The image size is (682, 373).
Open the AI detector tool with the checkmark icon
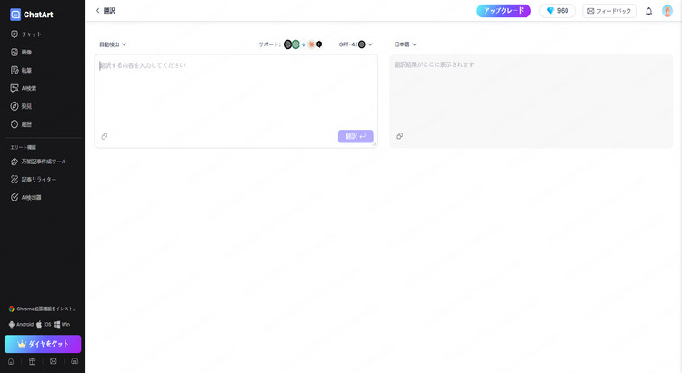(x=26, y=197)
